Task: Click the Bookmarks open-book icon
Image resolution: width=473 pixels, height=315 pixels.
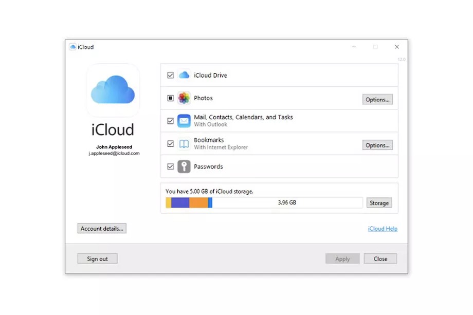Action: (184, 144)
